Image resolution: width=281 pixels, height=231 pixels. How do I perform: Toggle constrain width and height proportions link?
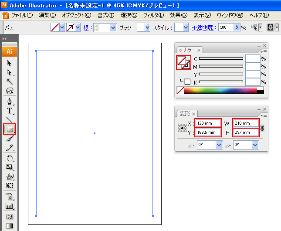pos(262,128)
